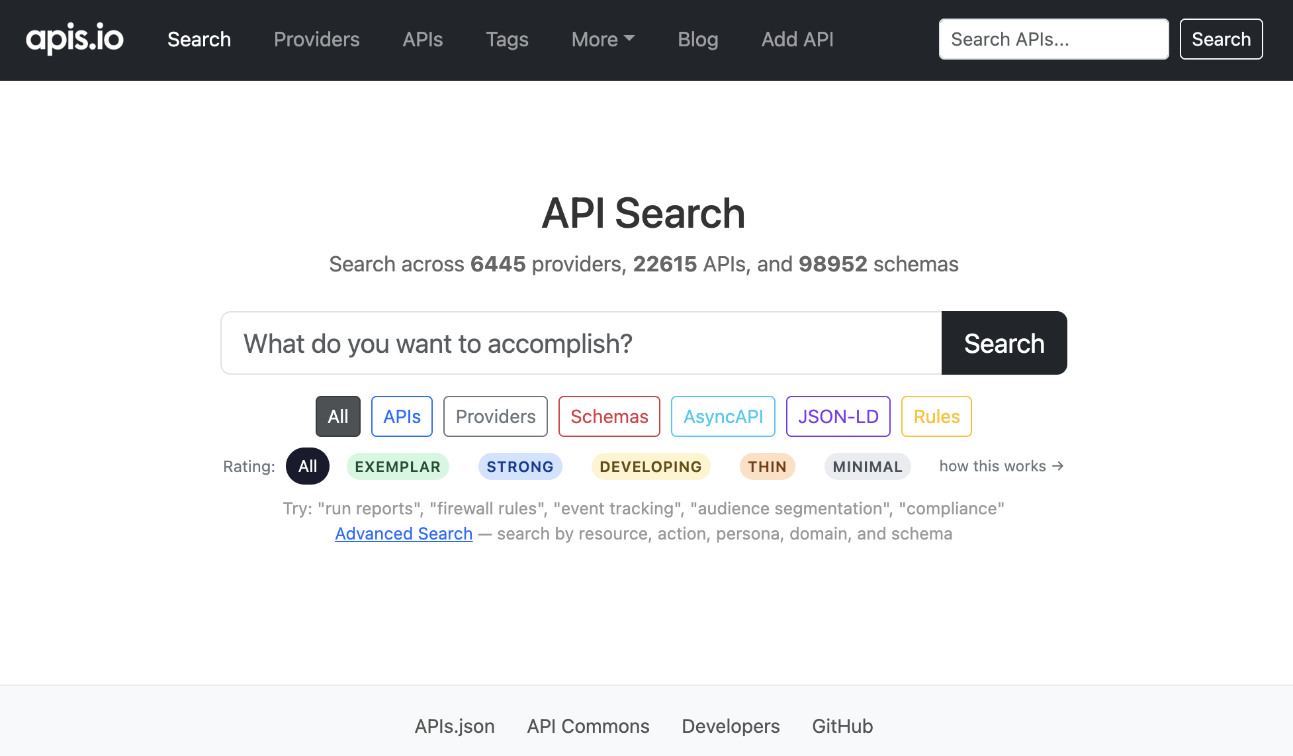Click the 'API Search' heading

pos(643,213)
